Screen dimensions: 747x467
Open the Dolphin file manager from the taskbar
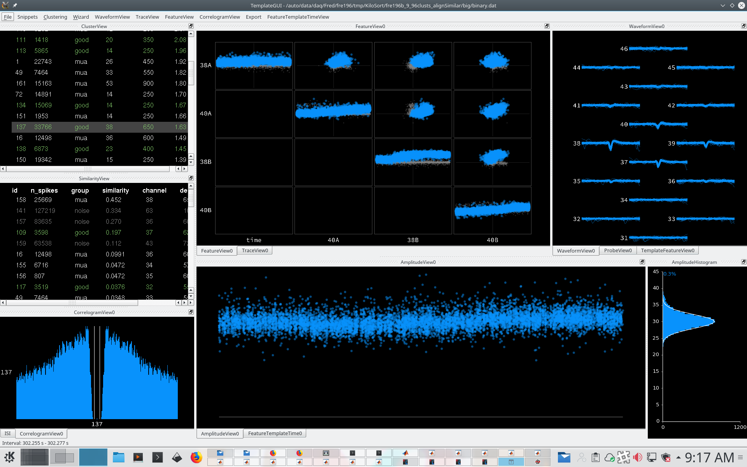pyautogui.click(x=119, y=456)
